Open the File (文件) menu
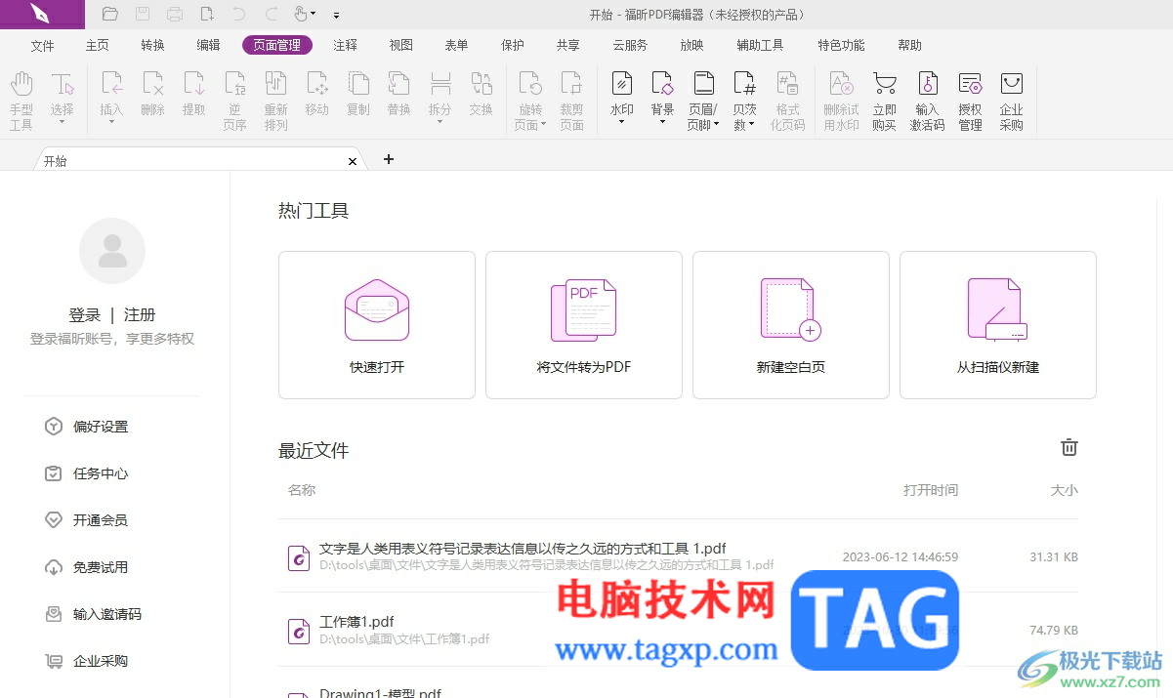This screenshot has height=698, width=1173. (42, 45)
